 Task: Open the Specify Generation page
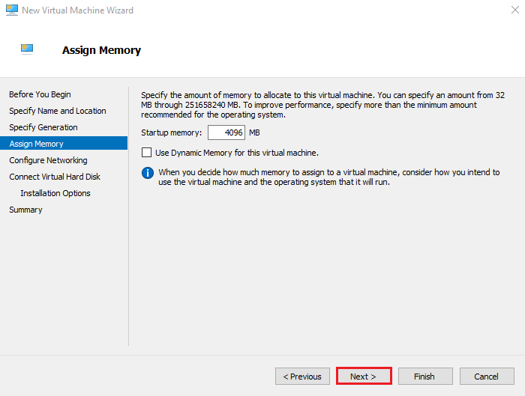pos(43,127)
